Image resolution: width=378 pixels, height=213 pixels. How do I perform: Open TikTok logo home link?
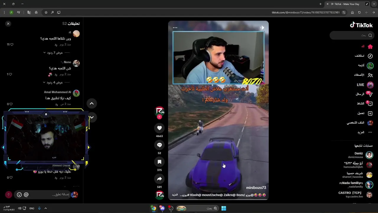[x=361, y=25]
